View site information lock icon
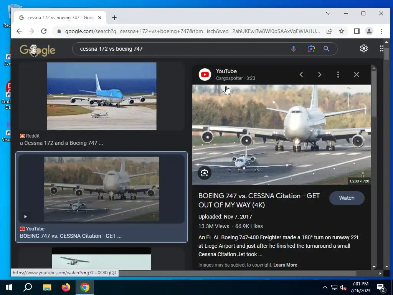Screen dimensions: 393x295 [59, 31]
